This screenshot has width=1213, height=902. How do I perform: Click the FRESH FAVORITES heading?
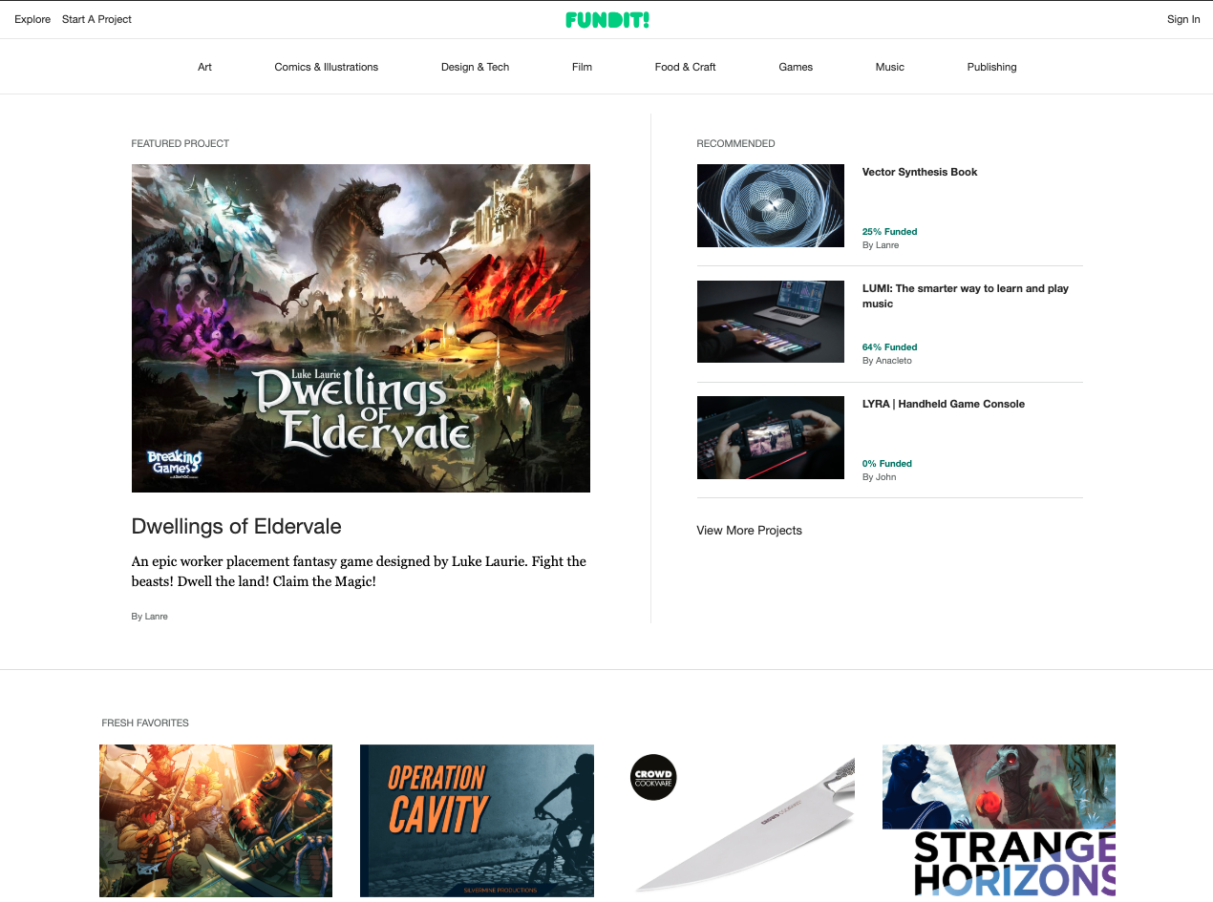coord(145,723)
